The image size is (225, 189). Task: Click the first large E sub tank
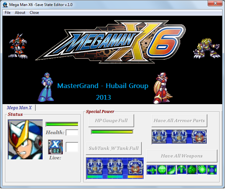click(95, 167)
